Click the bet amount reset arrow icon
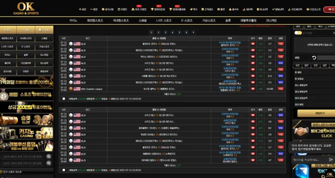This screenshot has height=178, width=335. click(314, 58)
